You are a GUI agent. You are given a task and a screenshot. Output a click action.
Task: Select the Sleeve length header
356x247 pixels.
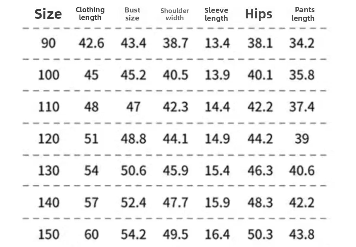click(x=216, y=14)
